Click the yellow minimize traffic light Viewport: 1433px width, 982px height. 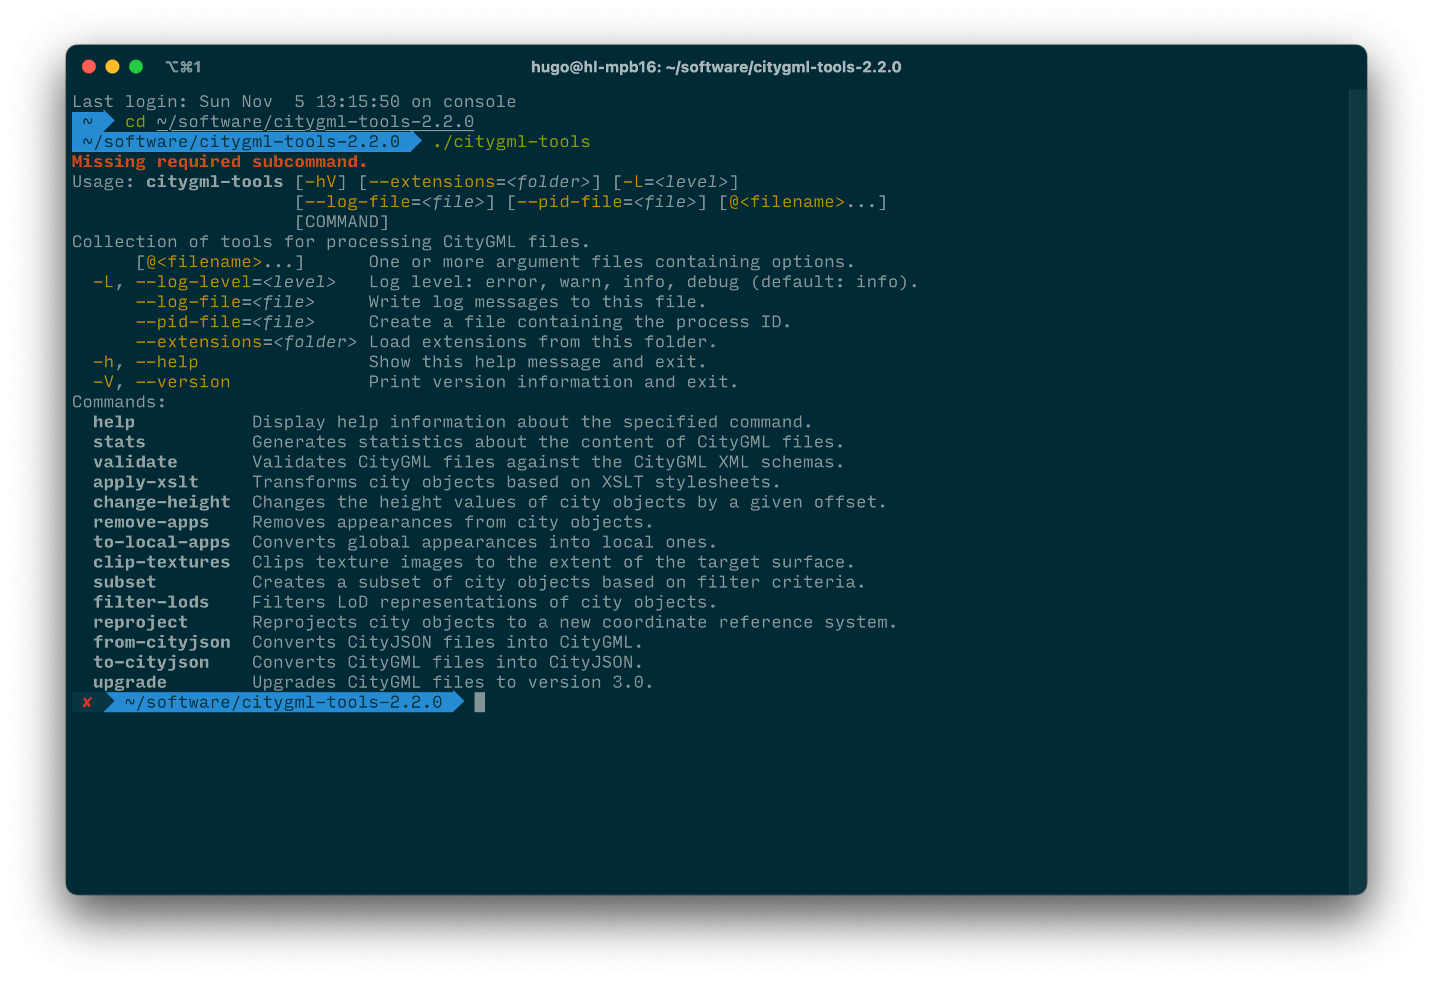coord(113,66)
